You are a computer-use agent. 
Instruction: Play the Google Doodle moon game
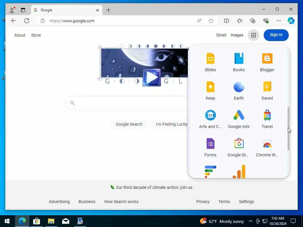[152, 78]
